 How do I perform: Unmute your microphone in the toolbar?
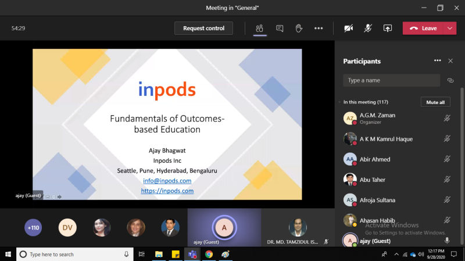coord(368,28)
